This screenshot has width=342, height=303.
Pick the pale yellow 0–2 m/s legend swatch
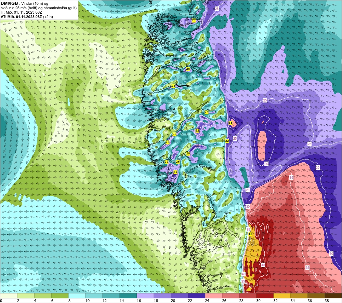pyautogui.click(x=9, y=295)
